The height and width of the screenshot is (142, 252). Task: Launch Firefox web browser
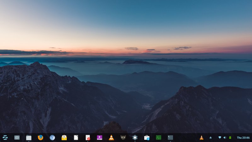[41, 138]
